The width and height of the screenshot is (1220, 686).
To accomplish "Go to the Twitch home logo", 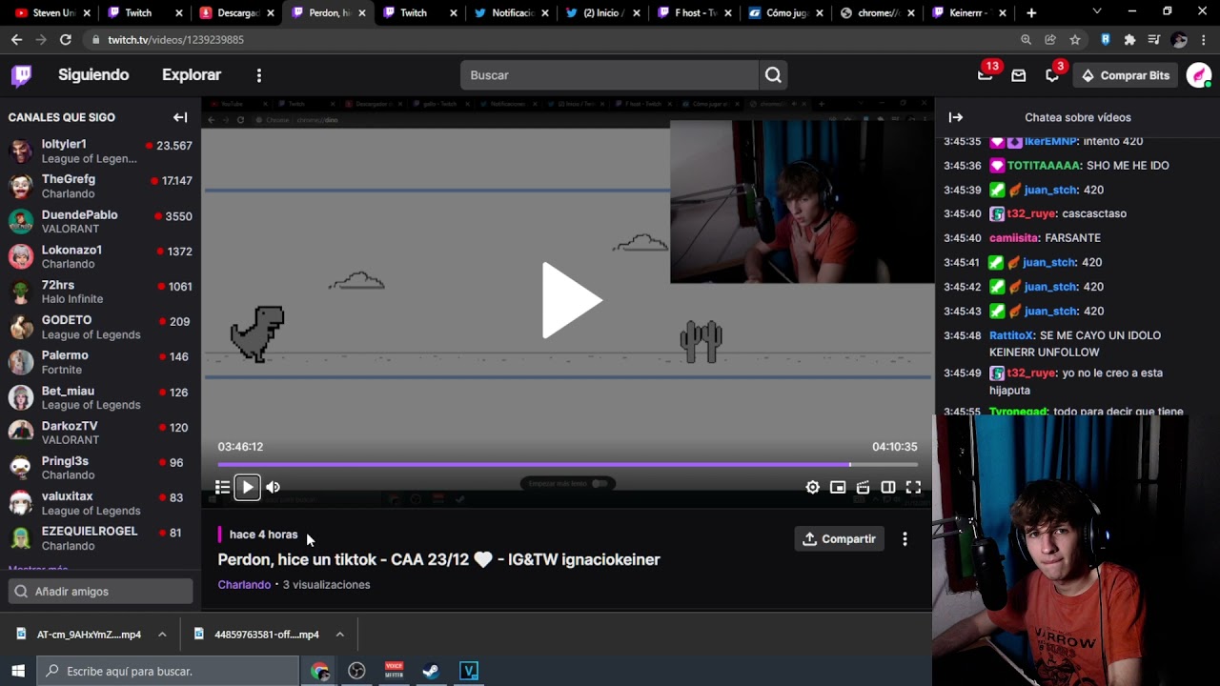I will 21,75.
